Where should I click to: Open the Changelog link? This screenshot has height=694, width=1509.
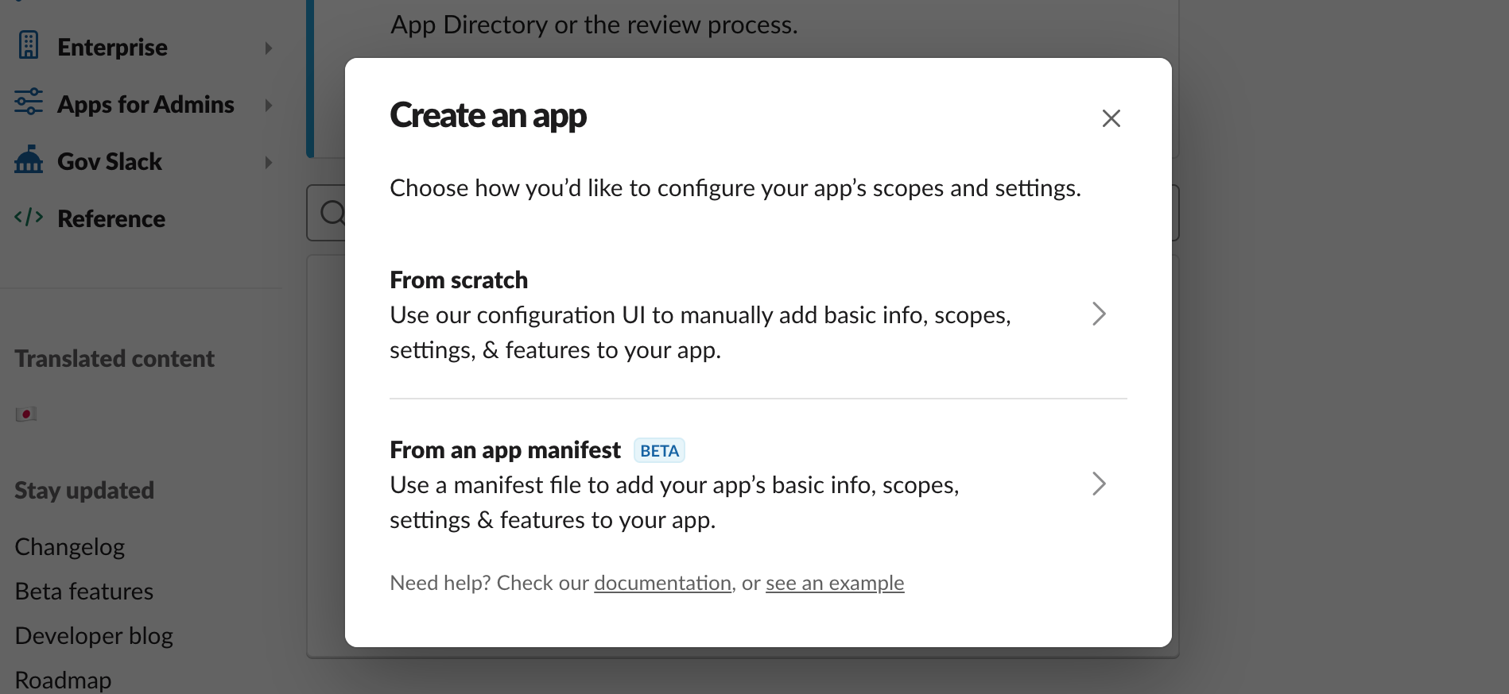pyautogui.click(x=70, y=547)
